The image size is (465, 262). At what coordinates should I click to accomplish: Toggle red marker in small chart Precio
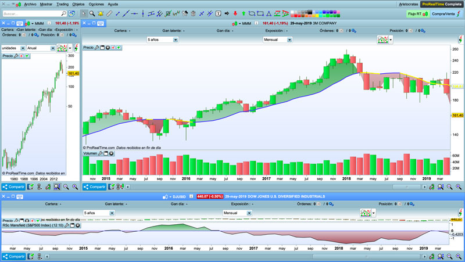(22, 56)
